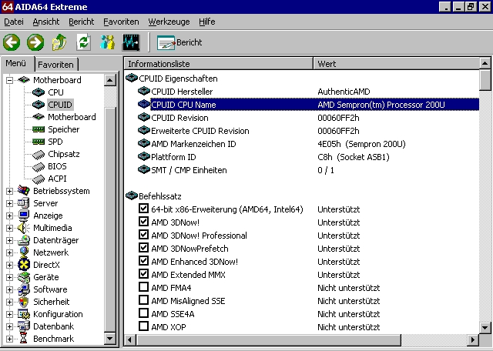
Task: Toggle the AMD 3DNow! checkbox
Action: tap(144, 222)
